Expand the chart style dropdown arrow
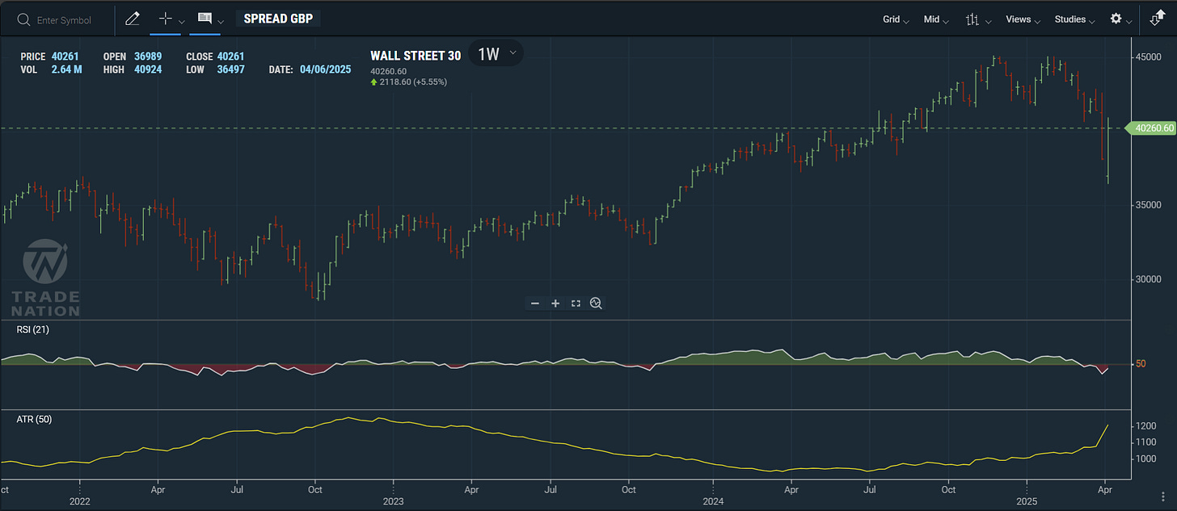The width and height of the screenshot is (1177, 511). pos(989,22)
